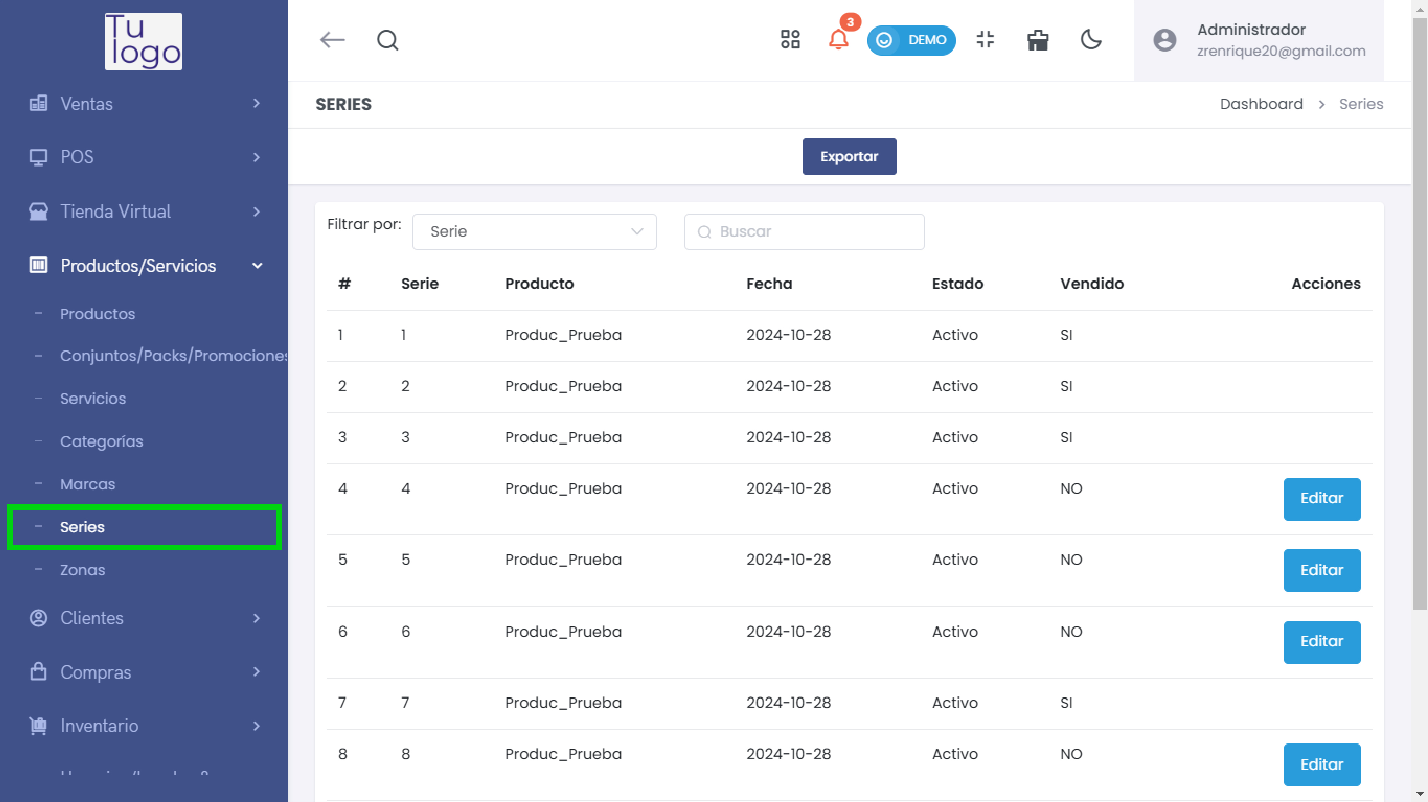1428x802 pixels.
Task: Select the Zonas submenu item
Action: point(83,570)
